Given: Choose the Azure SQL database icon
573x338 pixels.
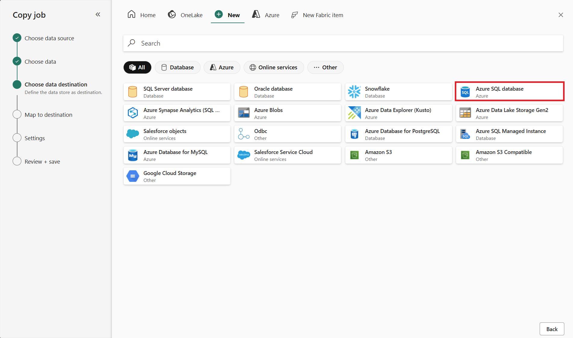Looking at the screenshot, I should coord(465,92).
